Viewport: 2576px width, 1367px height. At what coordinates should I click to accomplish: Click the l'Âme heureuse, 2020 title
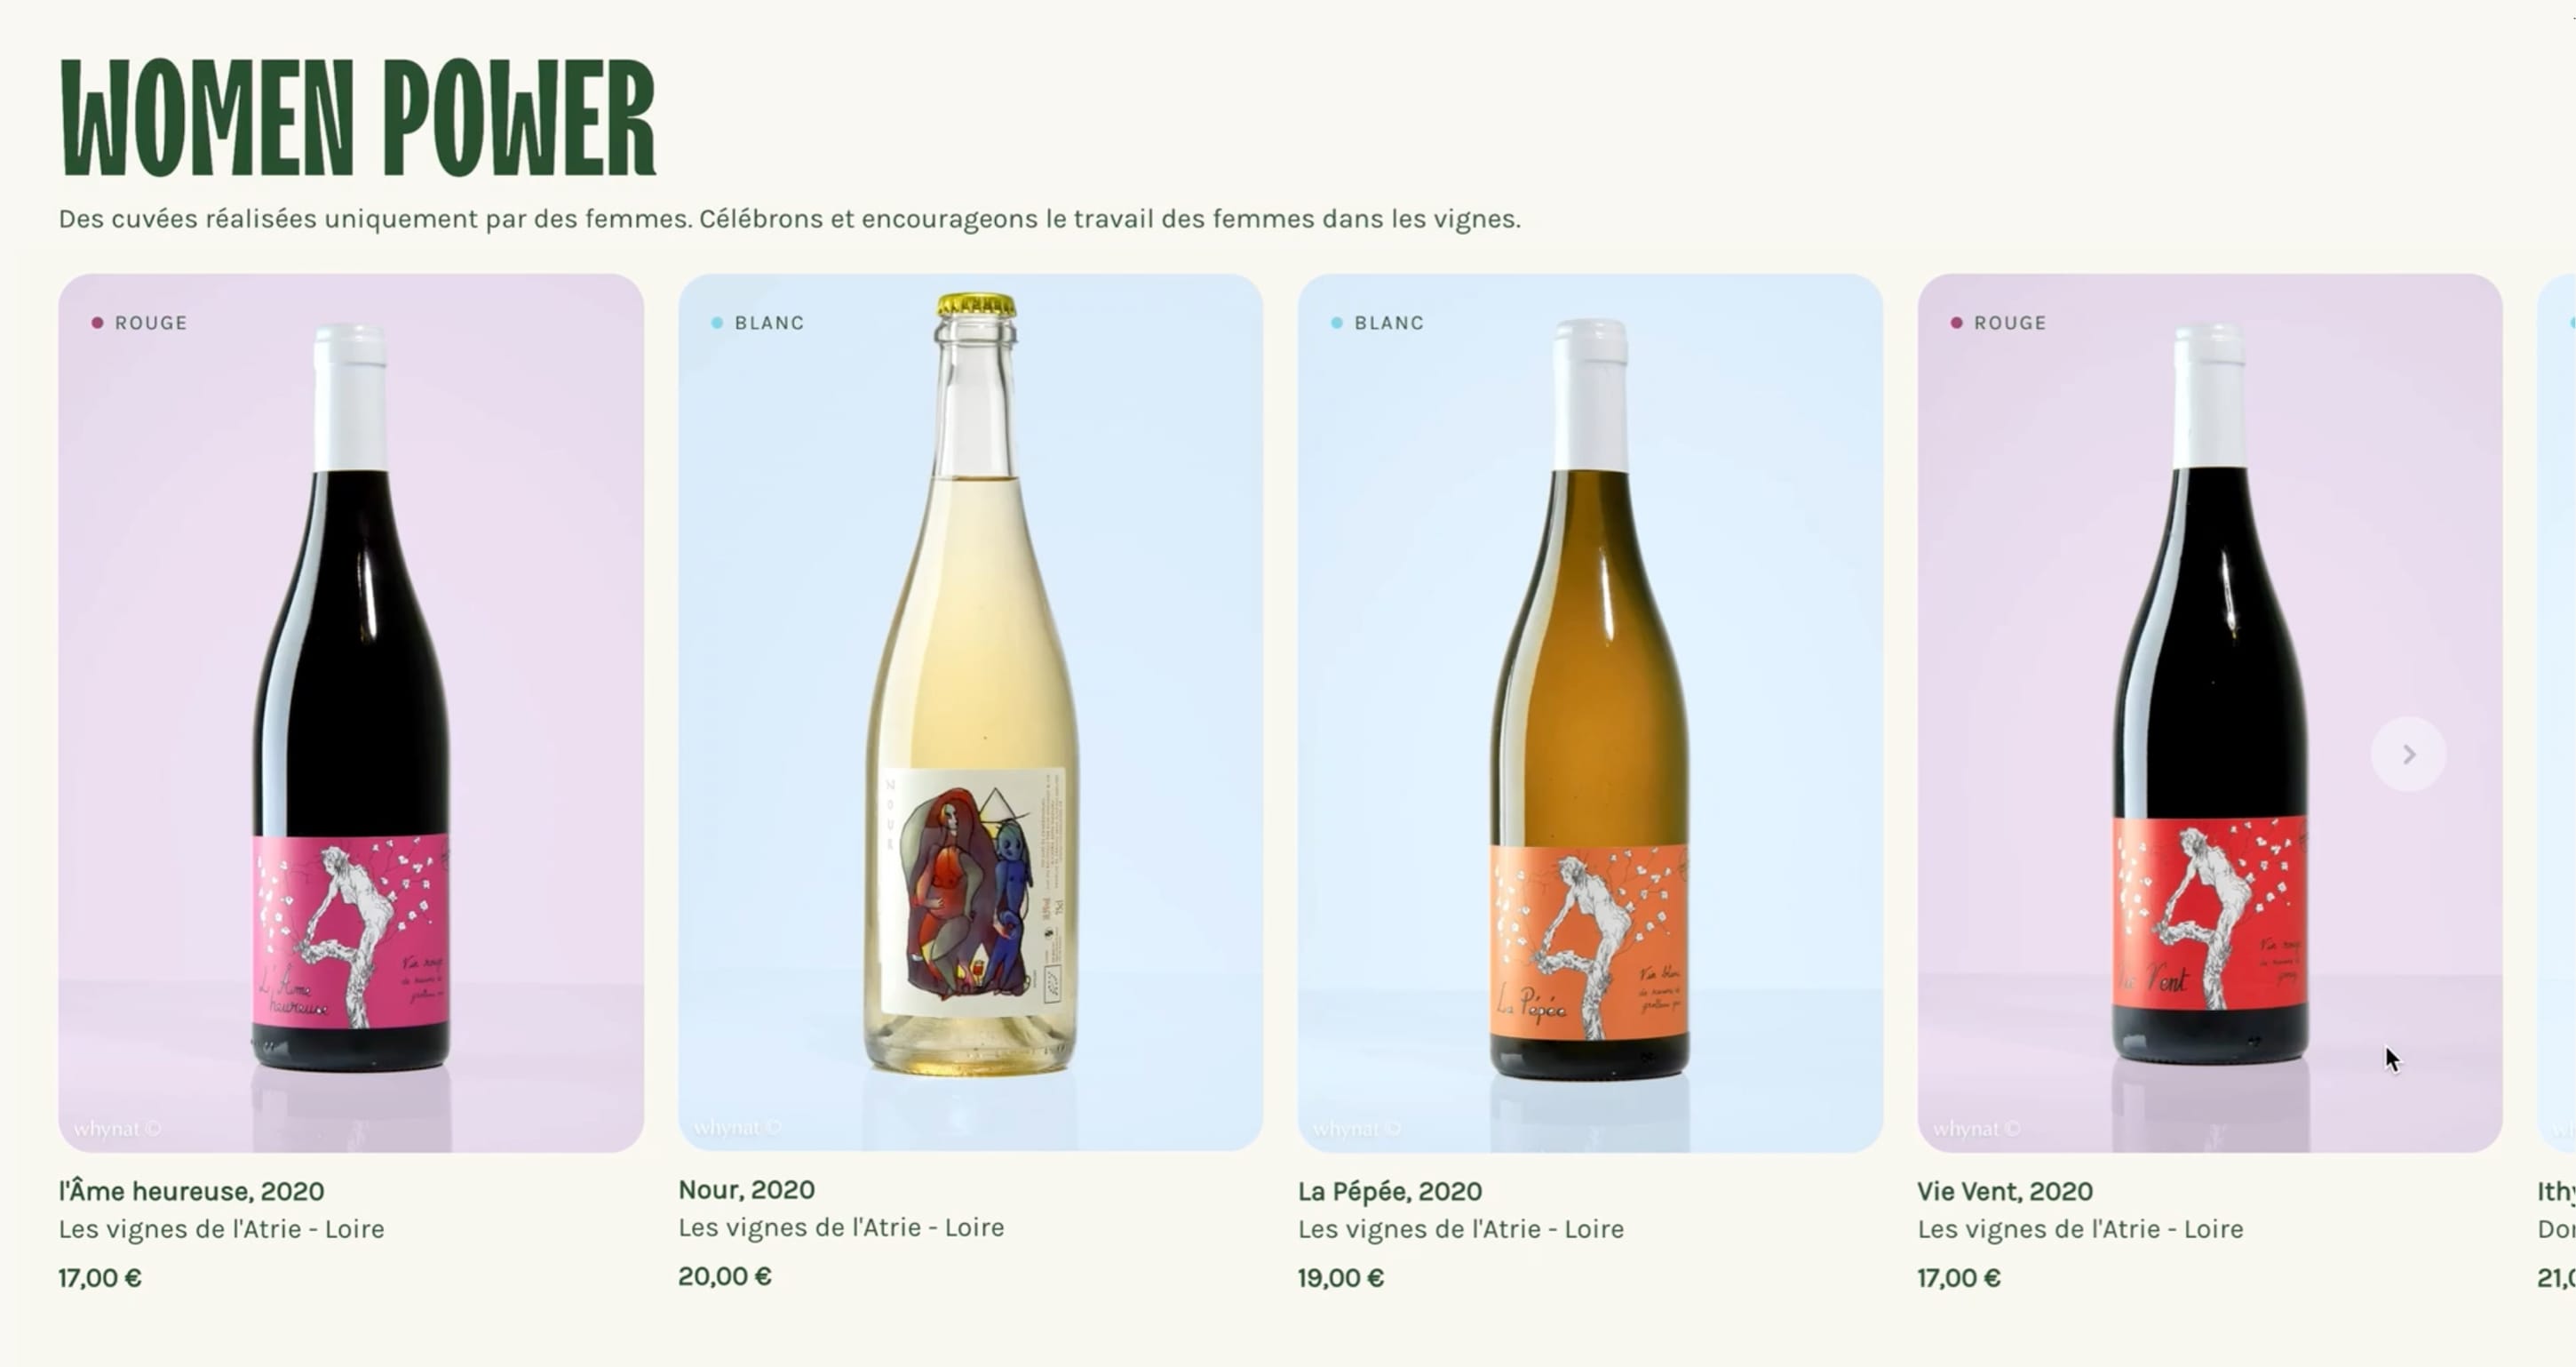point(191,1191)
